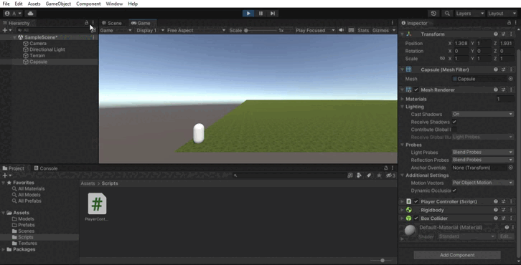The image size is (521, 265).
Task: Open the Anchor Override object picker
Action: tap(511, 168)
